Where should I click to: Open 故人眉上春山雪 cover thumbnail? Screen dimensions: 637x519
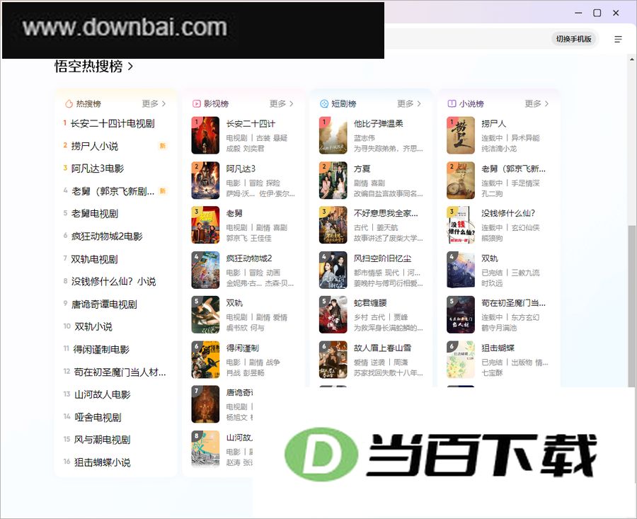333,359
